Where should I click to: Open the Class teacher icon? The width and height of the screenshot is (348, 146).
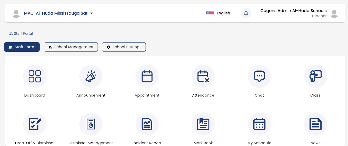315,76
